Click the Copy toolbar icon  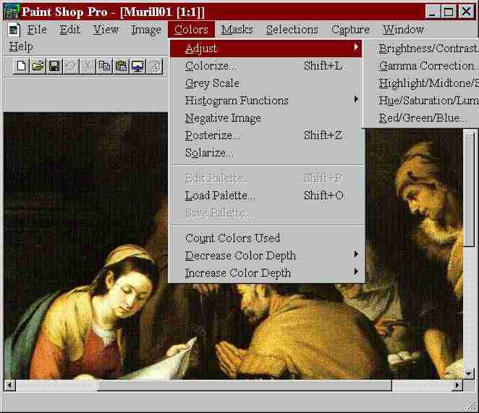click(105, 66)
